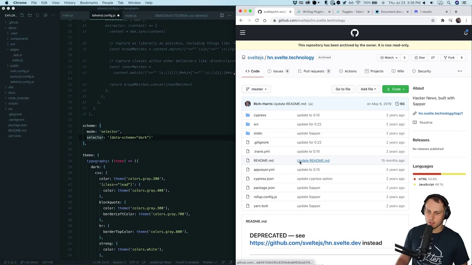Open the Pull requests tab
The width and height of the screenshot is (472, 265).
click(314, 71)
